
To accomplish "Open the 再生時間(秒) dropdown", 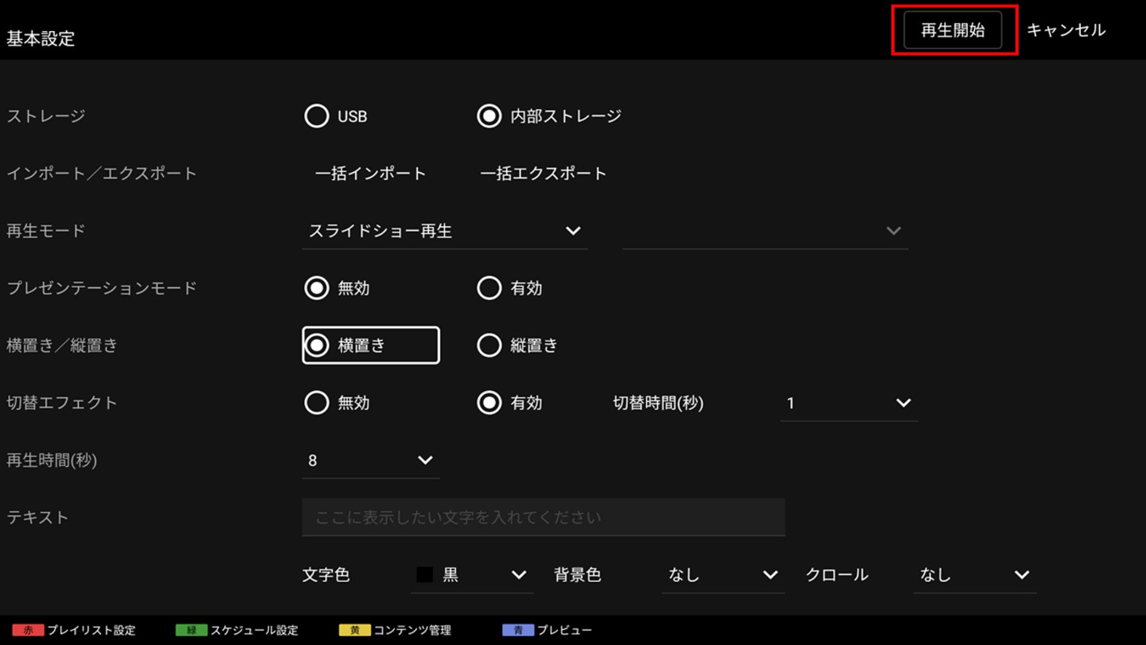I will 370,460.
